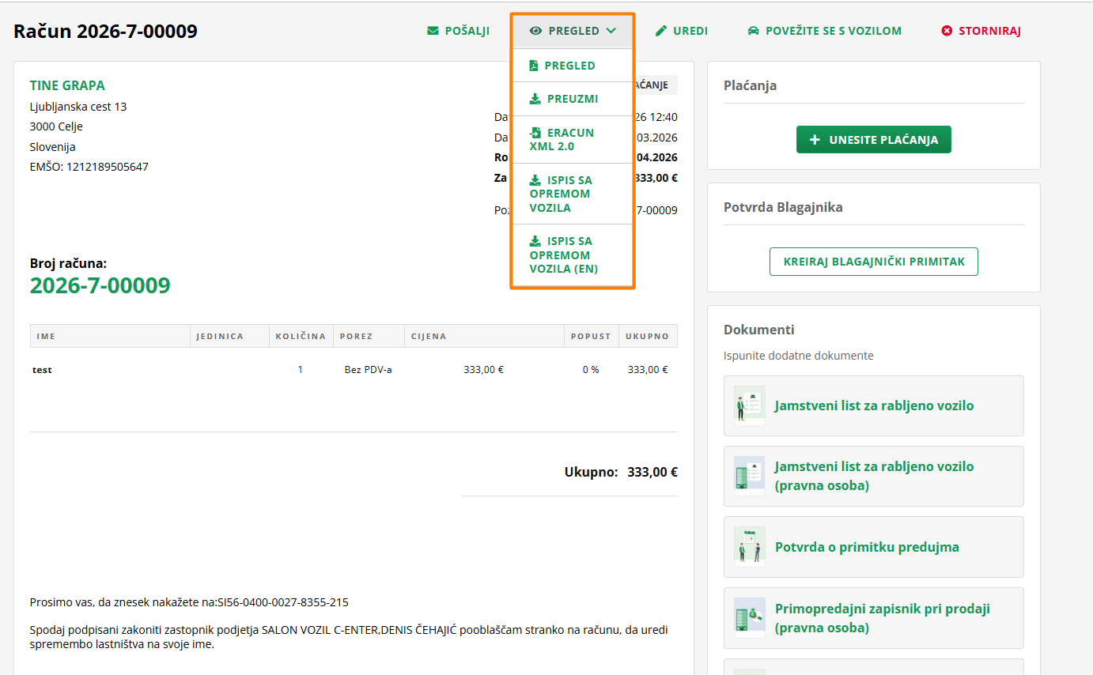Click the quantity value 1 in test row
The height and width of the screenshot is (675, 1093).
coord(301,369)
